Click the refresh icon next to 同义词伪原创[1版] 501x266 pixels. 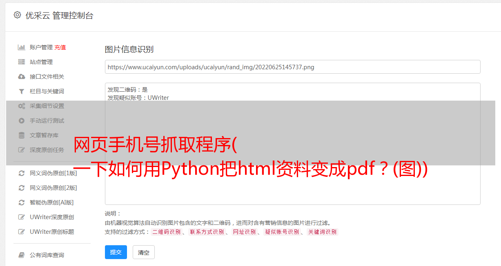pyautogui.click(x=22, y=173)
